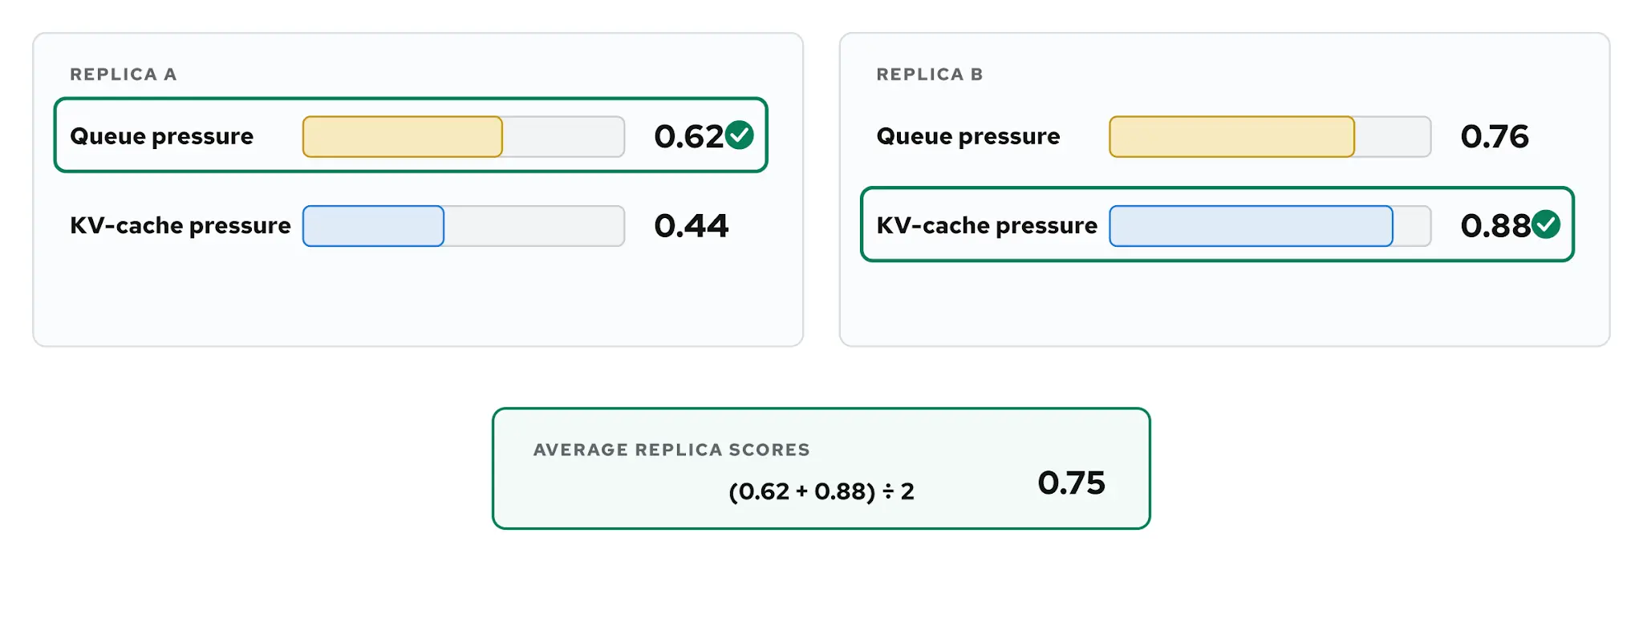
Task: Click the green checkmark next to 0.88
Action: pos(1545,224)
